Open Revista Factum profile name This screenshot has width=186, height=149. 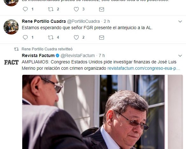pos(38,55)
